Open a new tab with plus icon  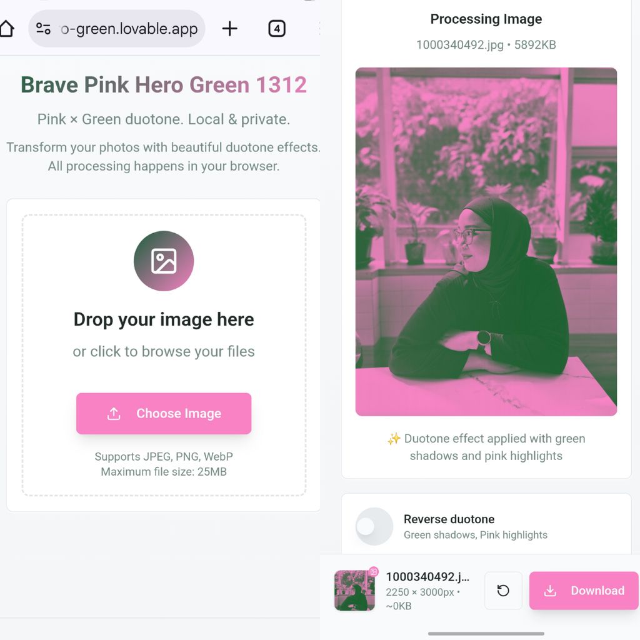(x=230, y=29)
